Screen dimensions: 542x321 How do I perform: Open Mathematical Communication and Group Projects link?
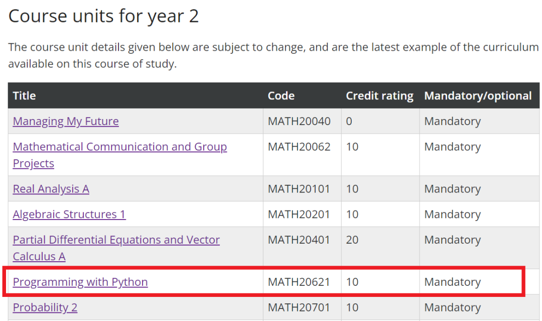point(119,147)
